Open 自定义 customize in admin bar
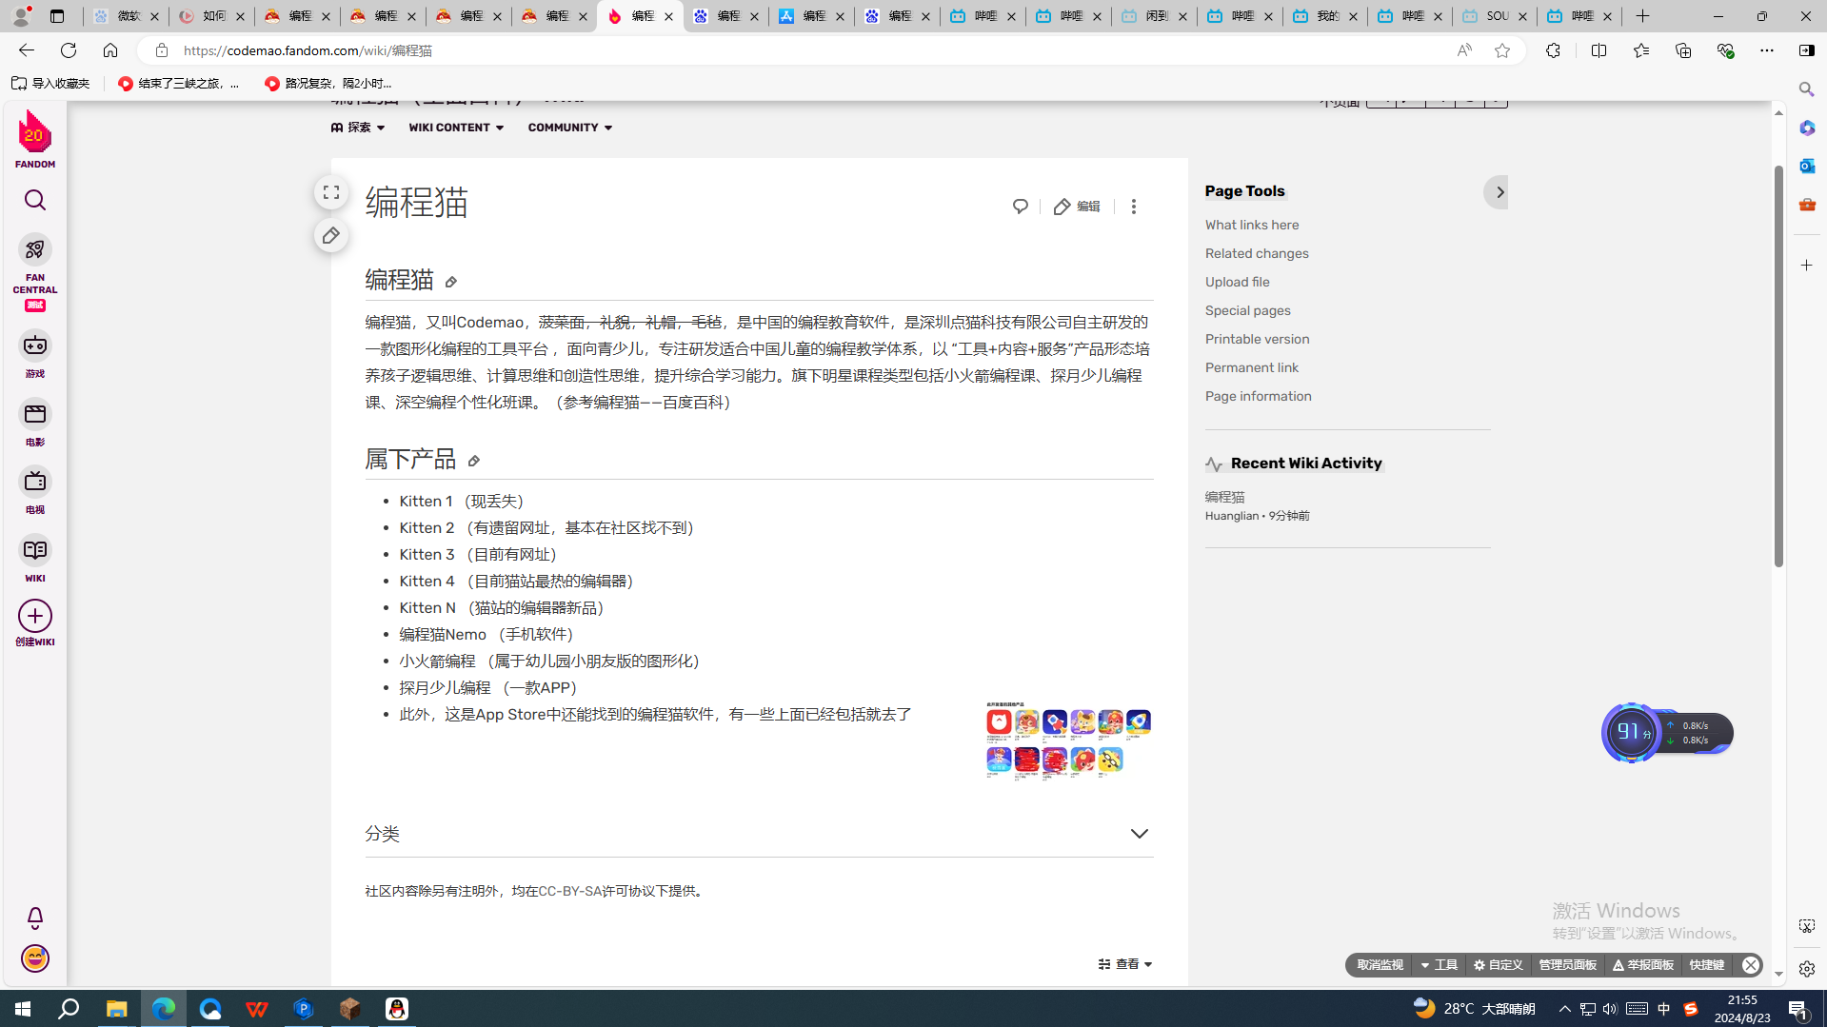1827x1027 pixels. click(1498, 965)
